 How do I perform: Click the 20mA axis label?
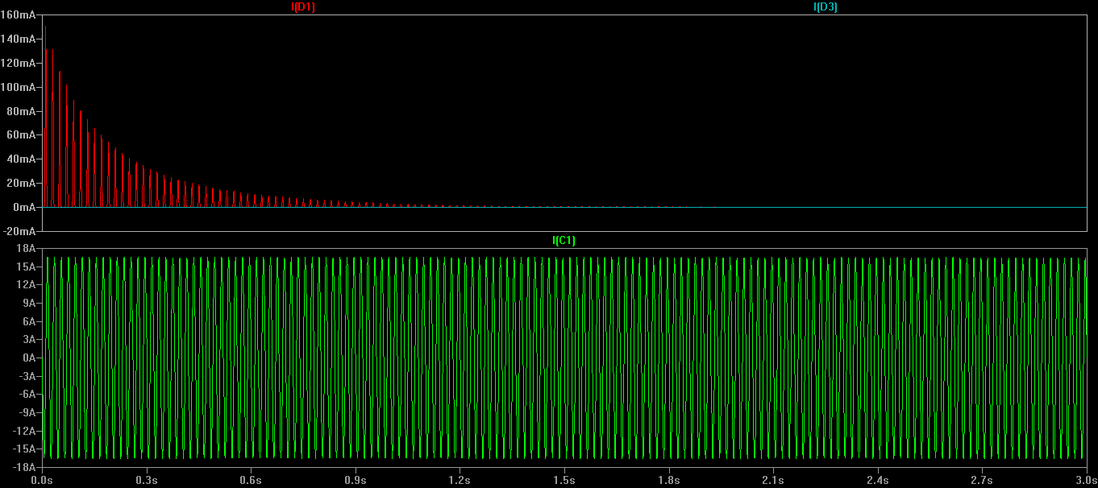click(x=22, y=183)
